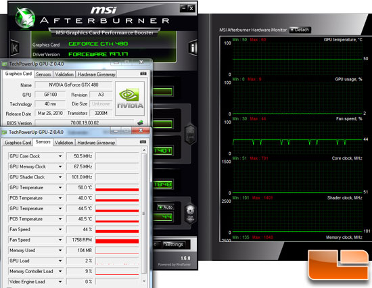Screen dimensions: 372x288
Task: Detach the Afterburner Hardware Monitor
Action: [300, 30]
